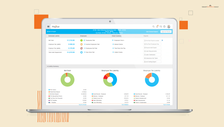Click State Withholding legend entry
The image size is (224, 127).
97,100
